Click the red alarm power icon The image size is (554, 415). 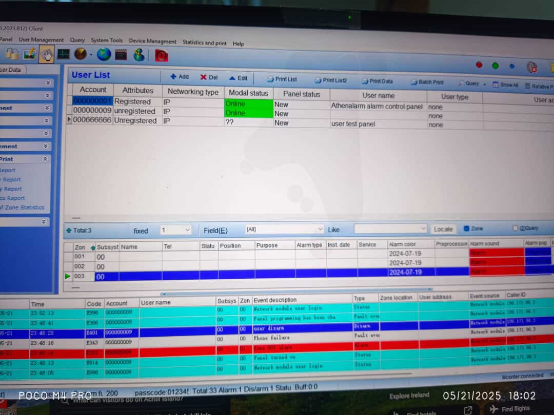[x=162, y=55]
